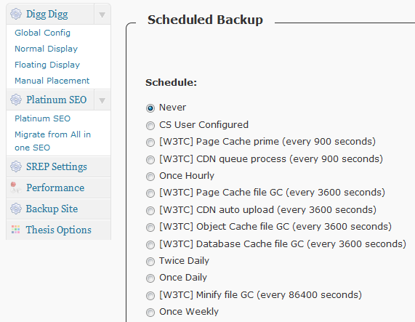Select the Once Weekly radio button
Screen dimensions: 415x322
[150, 313]
